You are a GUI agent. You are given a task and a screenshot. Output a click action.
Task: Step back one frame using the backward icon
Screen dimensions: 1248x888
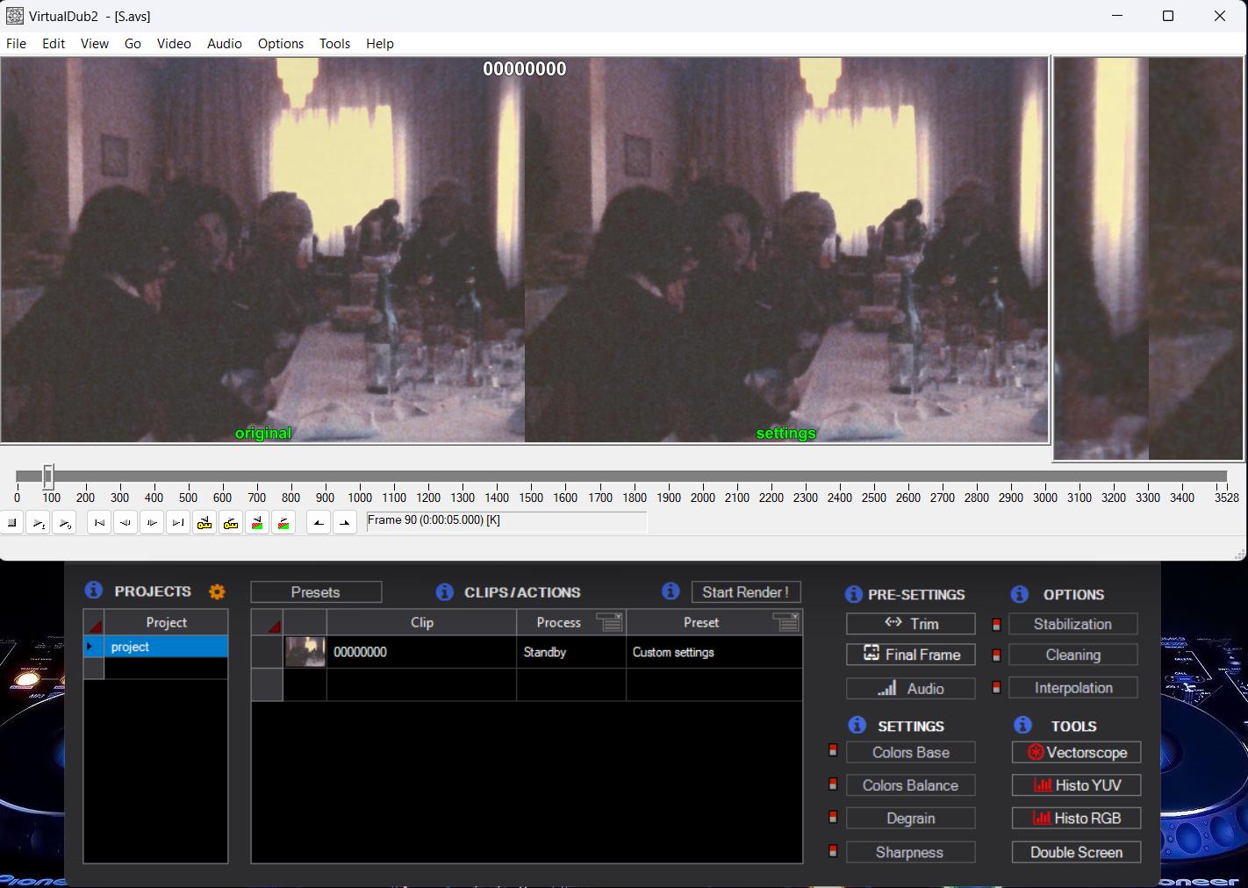(x=126, y=523)
